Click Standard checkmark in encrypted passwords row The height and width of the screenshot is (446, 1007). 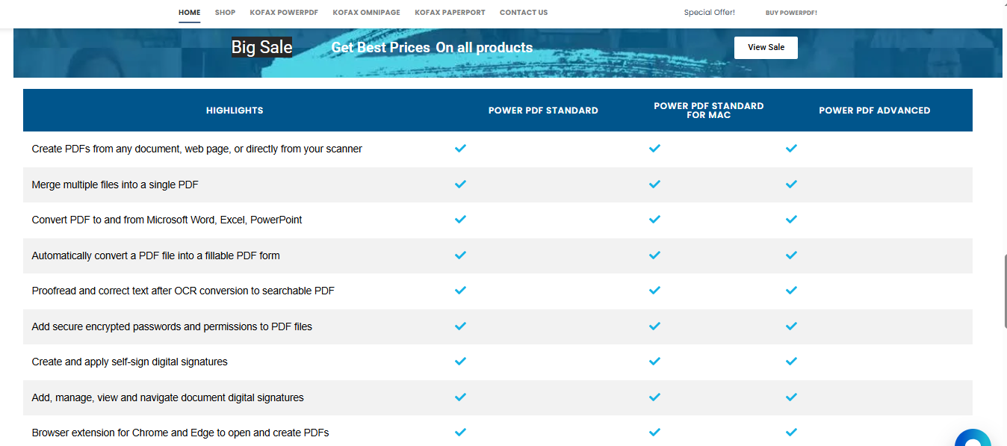coord(460,326)
